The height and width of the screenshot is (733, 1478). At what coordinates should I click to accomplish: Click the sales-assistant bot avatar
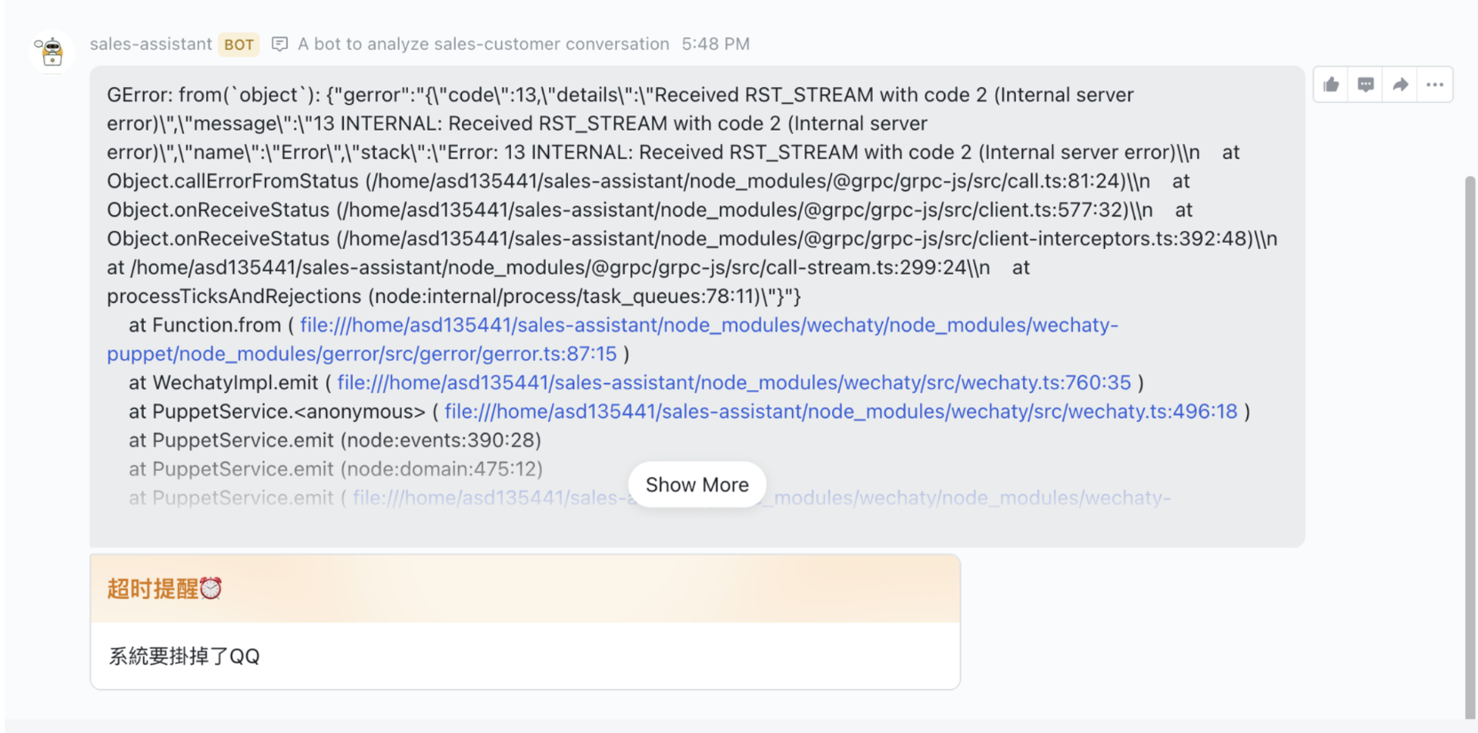click(52, 52)
